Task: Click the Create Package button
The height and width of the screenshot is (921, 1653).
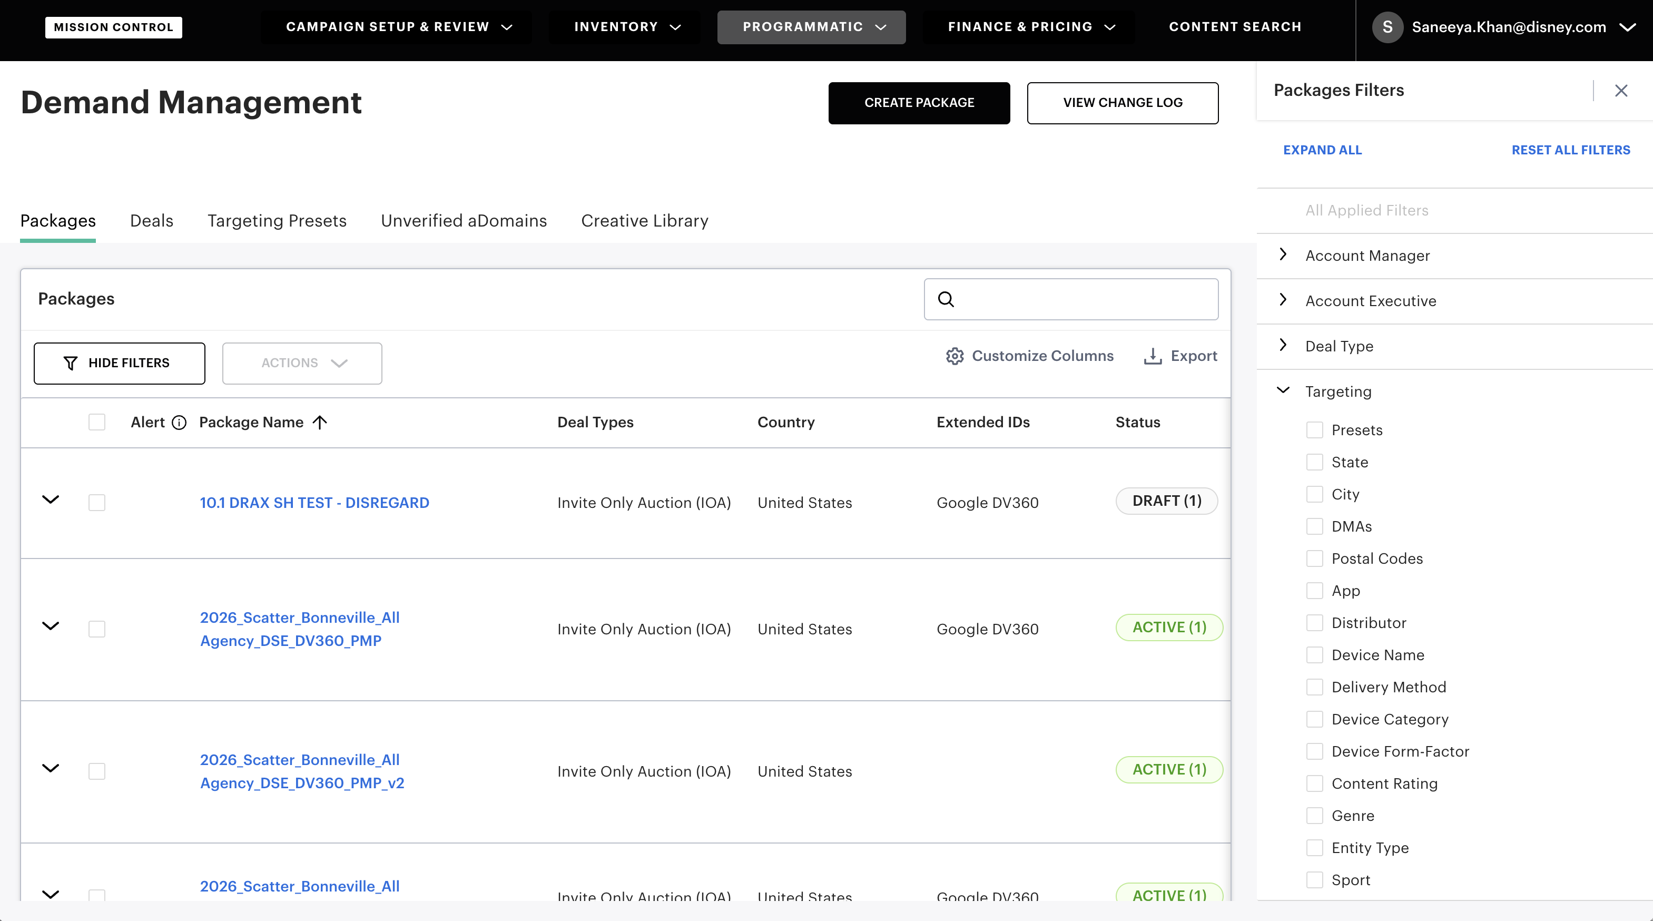Action: [x=919, y=103]
